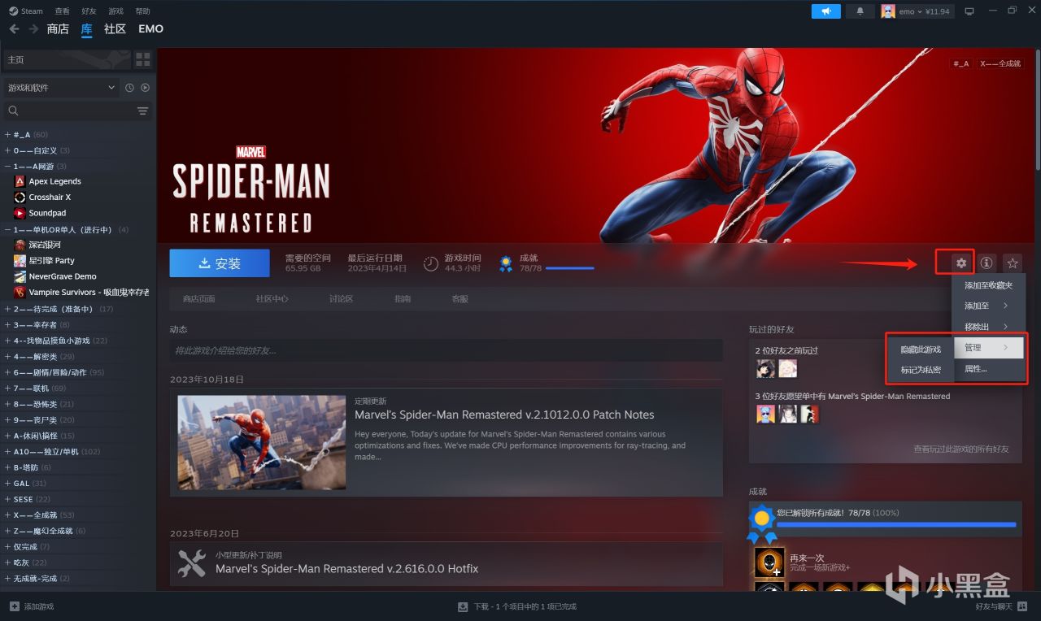Open the 客服 link
1041x621 pixels.
(x=460, y=299)
